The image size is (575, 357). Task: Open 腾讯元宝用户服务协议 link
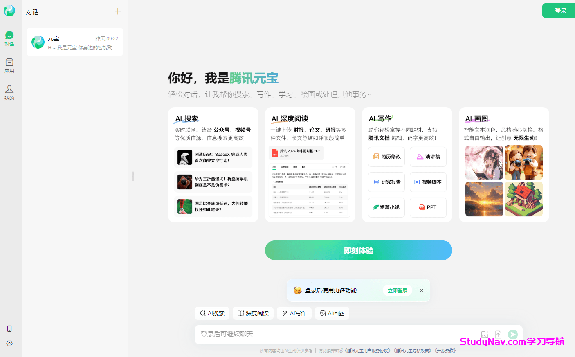tap(368, 350)
